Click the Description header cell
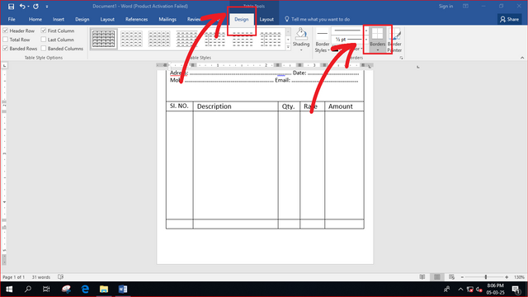This screenshot has width=528, height=297. [x=235, y=106]
